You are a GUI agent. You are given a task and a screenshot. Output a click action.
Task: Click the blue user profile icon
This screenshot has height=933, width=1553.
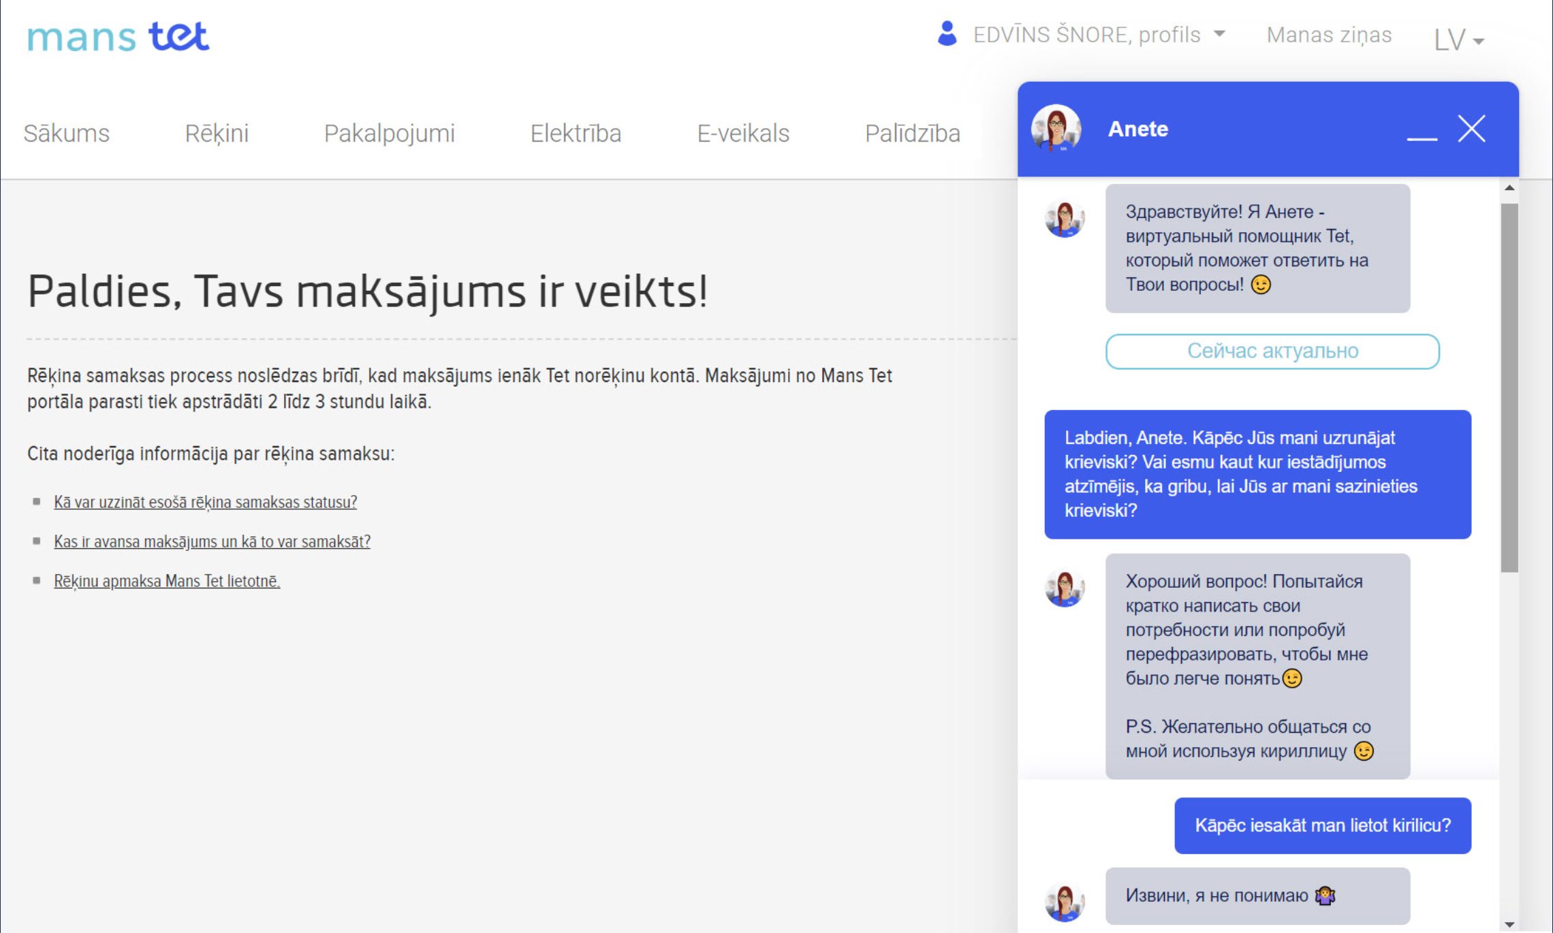coord(947,33)
